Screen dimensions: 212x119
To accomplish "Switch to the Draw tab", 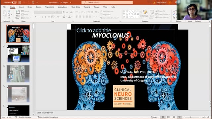I will [x=29, y=7].
